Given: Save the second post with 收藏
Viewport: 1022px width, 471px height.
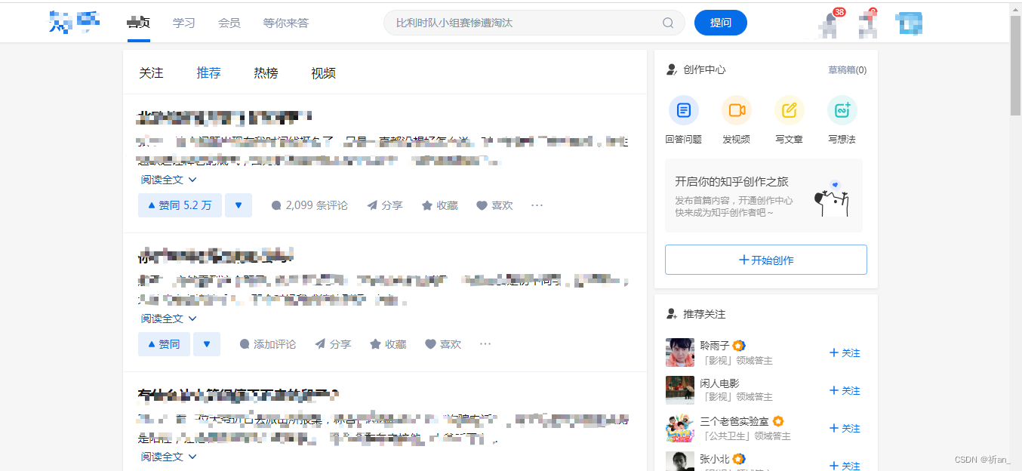Looking at the screenshot, I should click(x=388, y=344).
